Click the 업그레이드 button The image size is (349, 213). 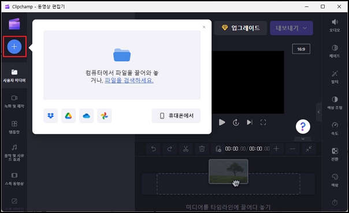point(240,28)
